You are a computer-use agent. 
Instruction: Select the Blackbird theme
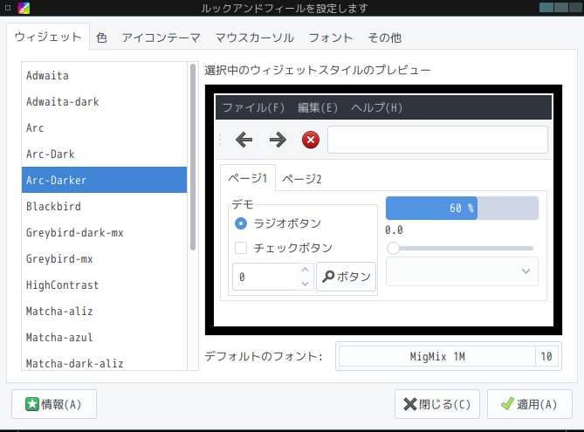[x=104, y=206]
